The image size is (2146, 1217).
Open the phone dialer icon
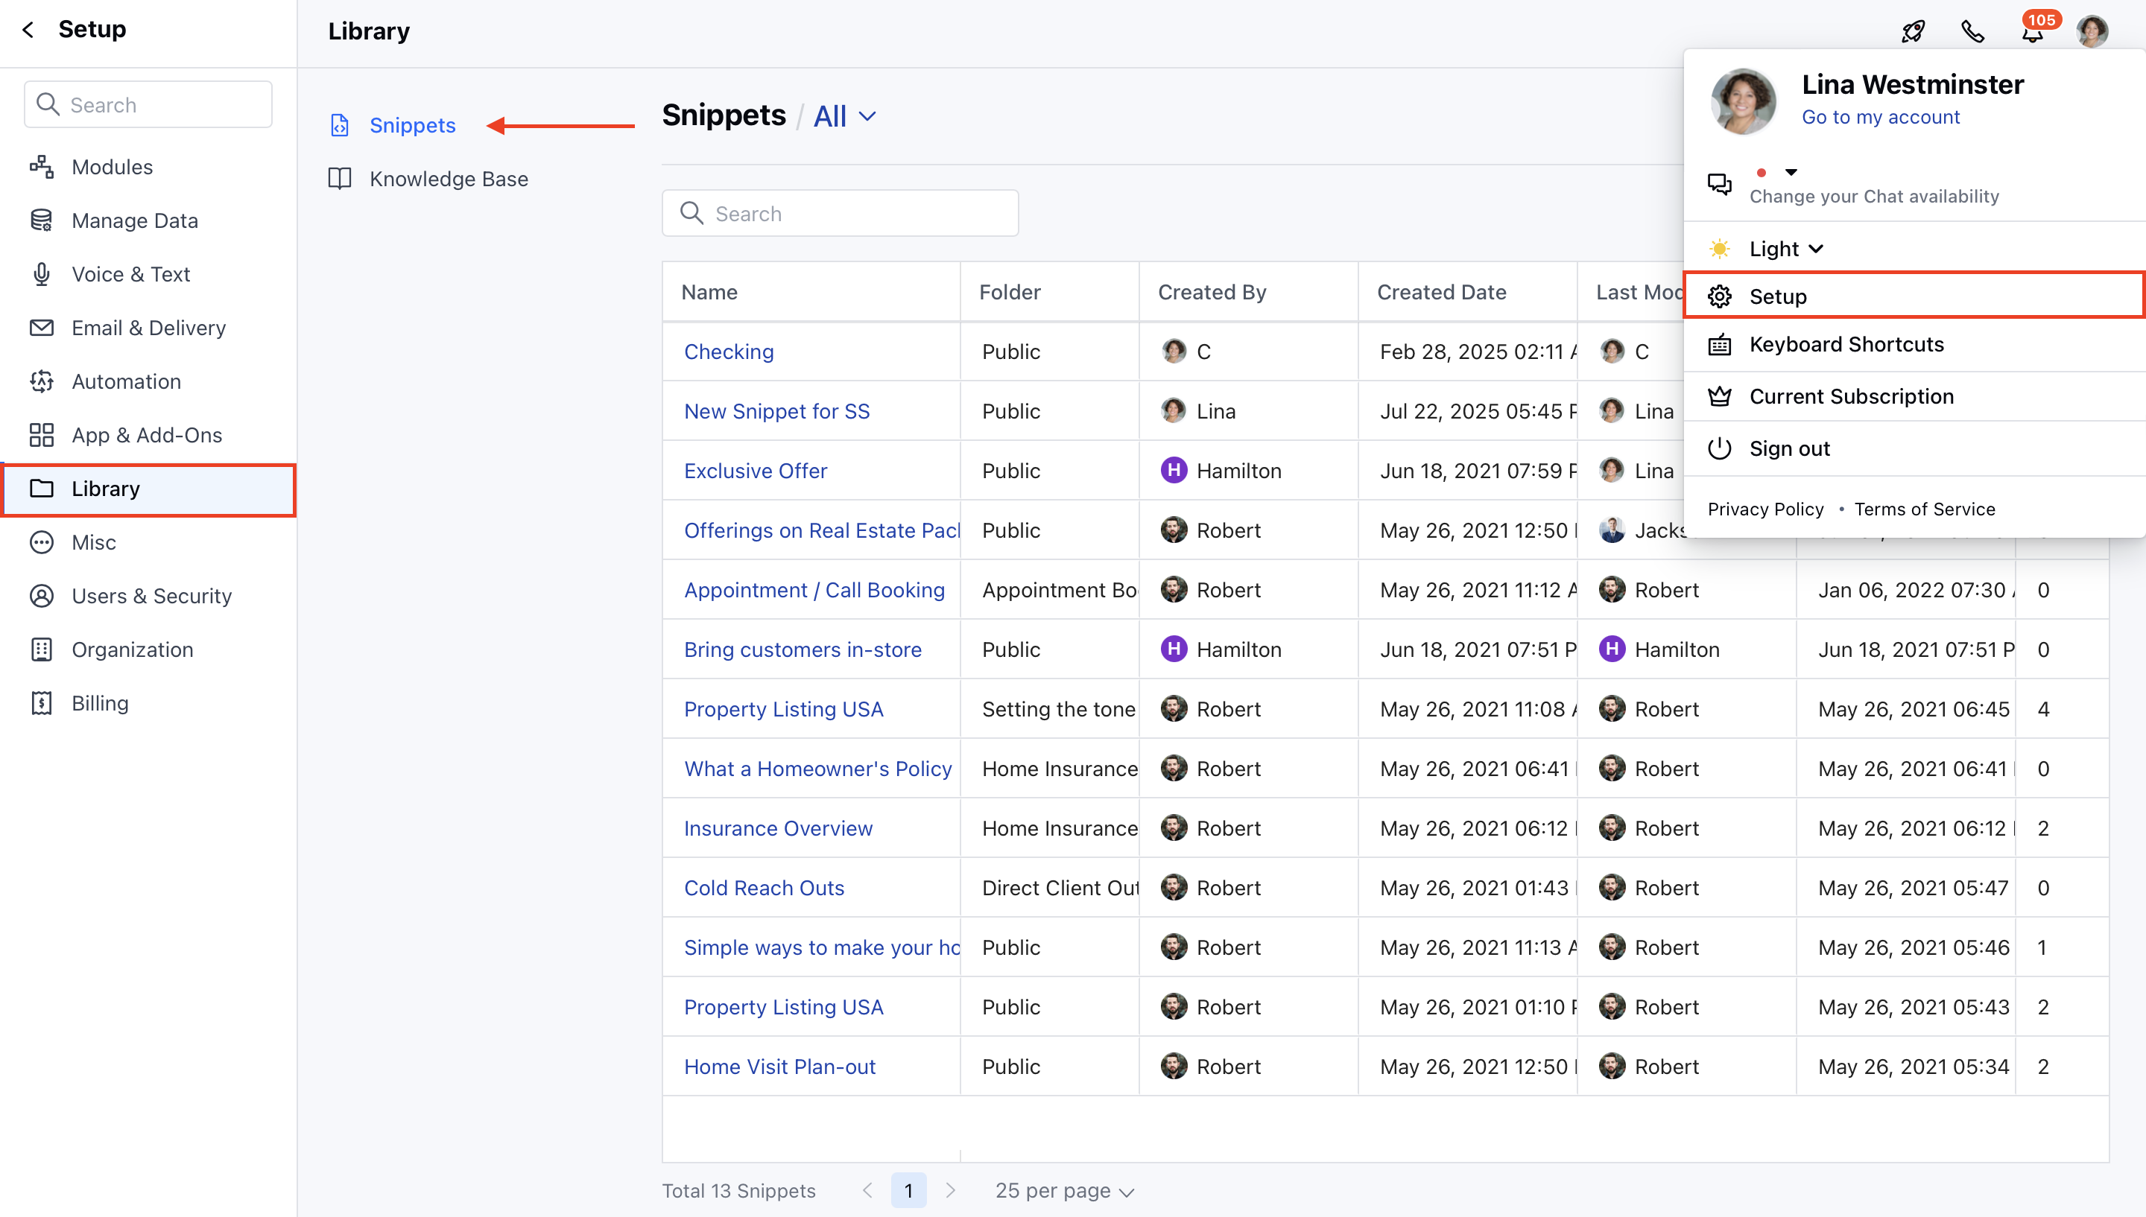coord(1972,32)
